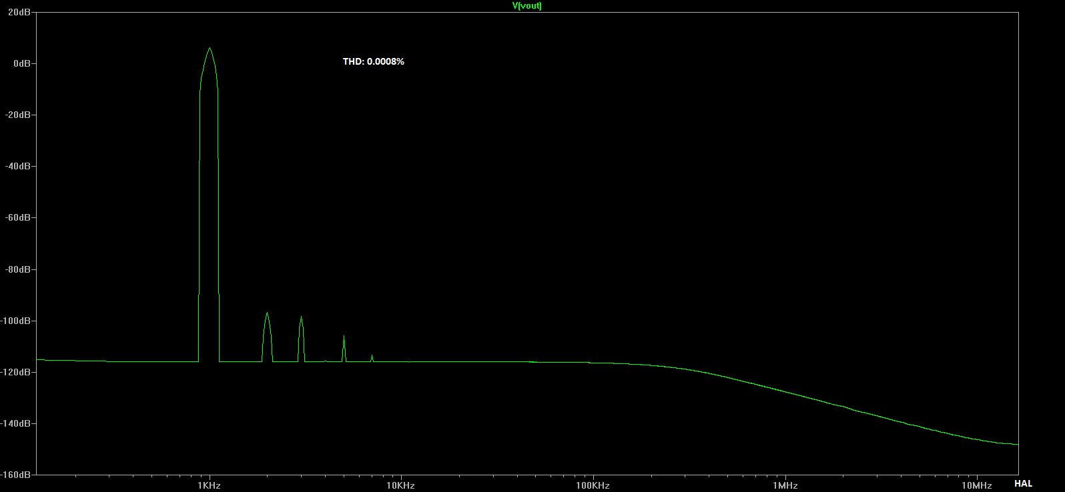The image size is (1065, 492).
Task: Click the -80dB vertical axis label
Action: 18,269
